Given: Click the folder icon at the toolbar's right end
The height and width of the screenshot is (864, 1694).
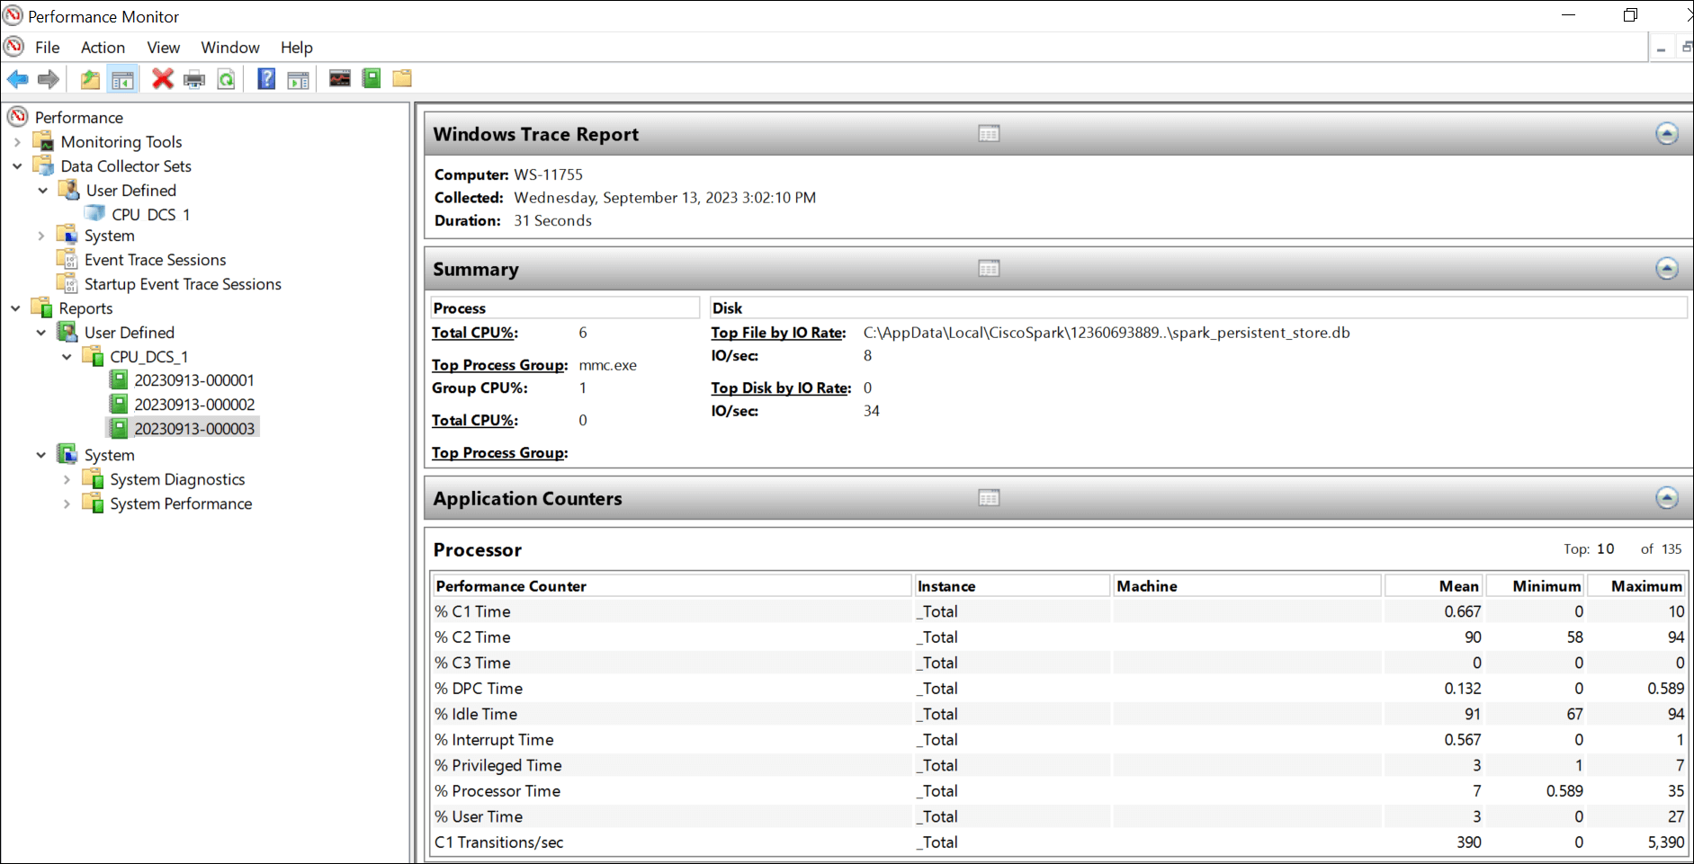Looking at the screenshot, I should (401, 79).
